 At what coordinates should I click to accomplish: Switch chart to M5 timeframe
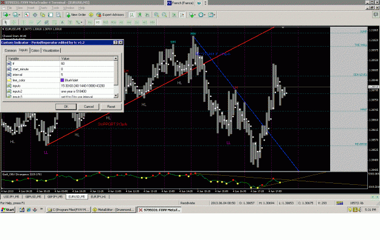[x=98, y=22]
